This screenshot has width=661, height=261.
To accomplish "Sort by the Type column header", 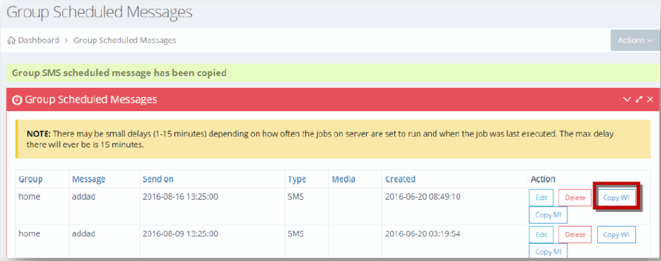I will click(x=297, y=179).
